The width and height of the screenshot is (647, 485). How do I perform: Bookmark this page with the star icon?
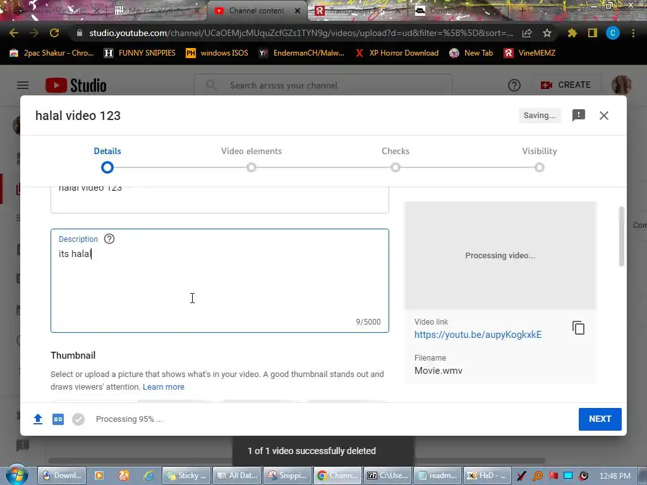[547, 33]
